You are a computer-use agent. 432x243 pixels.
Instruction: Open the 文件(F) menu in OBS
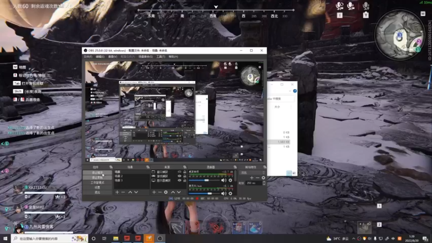click(x=88, y=57)
